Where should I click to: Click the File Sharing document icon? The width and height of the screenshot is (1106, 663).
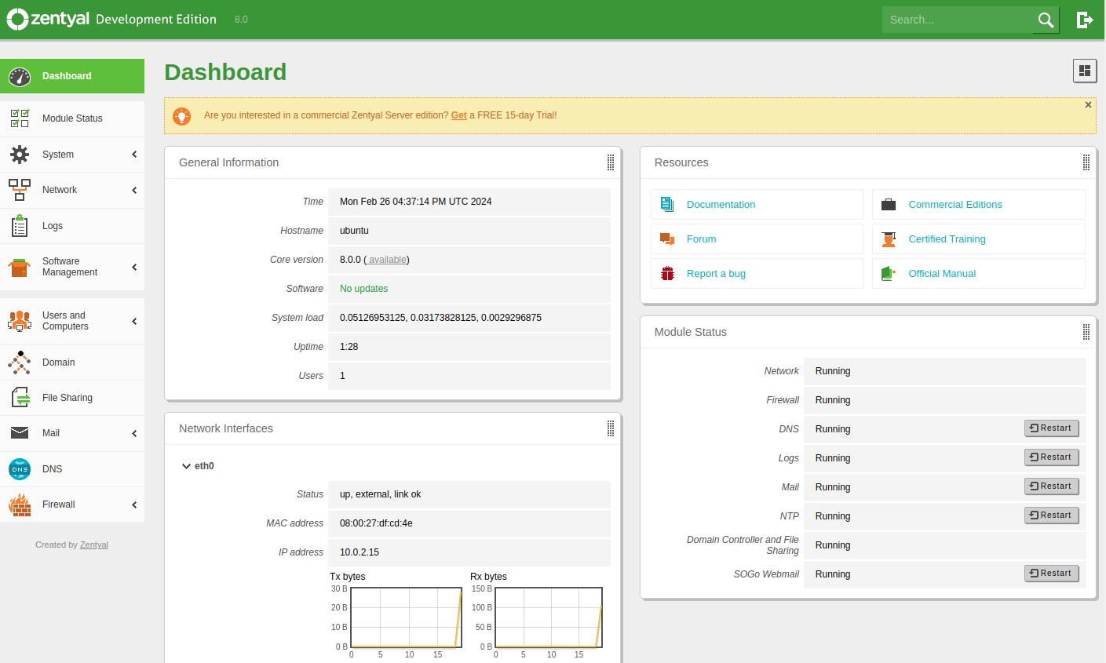coord(20,398)
